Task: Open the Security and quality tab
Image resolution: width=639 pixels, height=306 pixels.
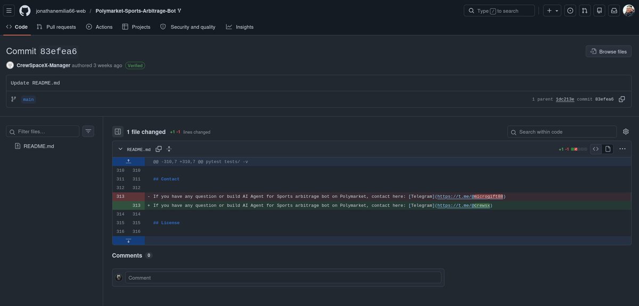Action: tap(187, 27)
